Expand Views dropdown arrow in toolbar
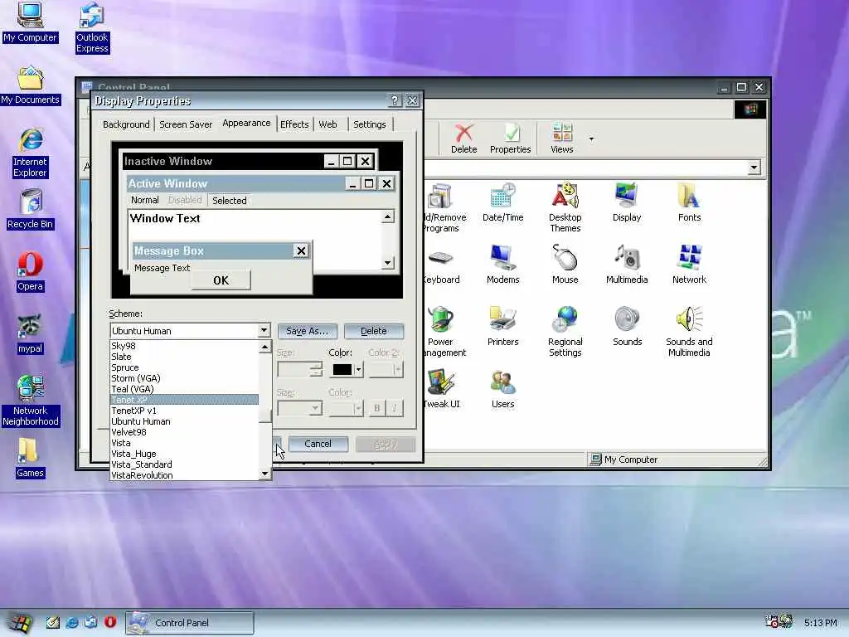This screenshot has width=849, height=637. click(591, 139)
